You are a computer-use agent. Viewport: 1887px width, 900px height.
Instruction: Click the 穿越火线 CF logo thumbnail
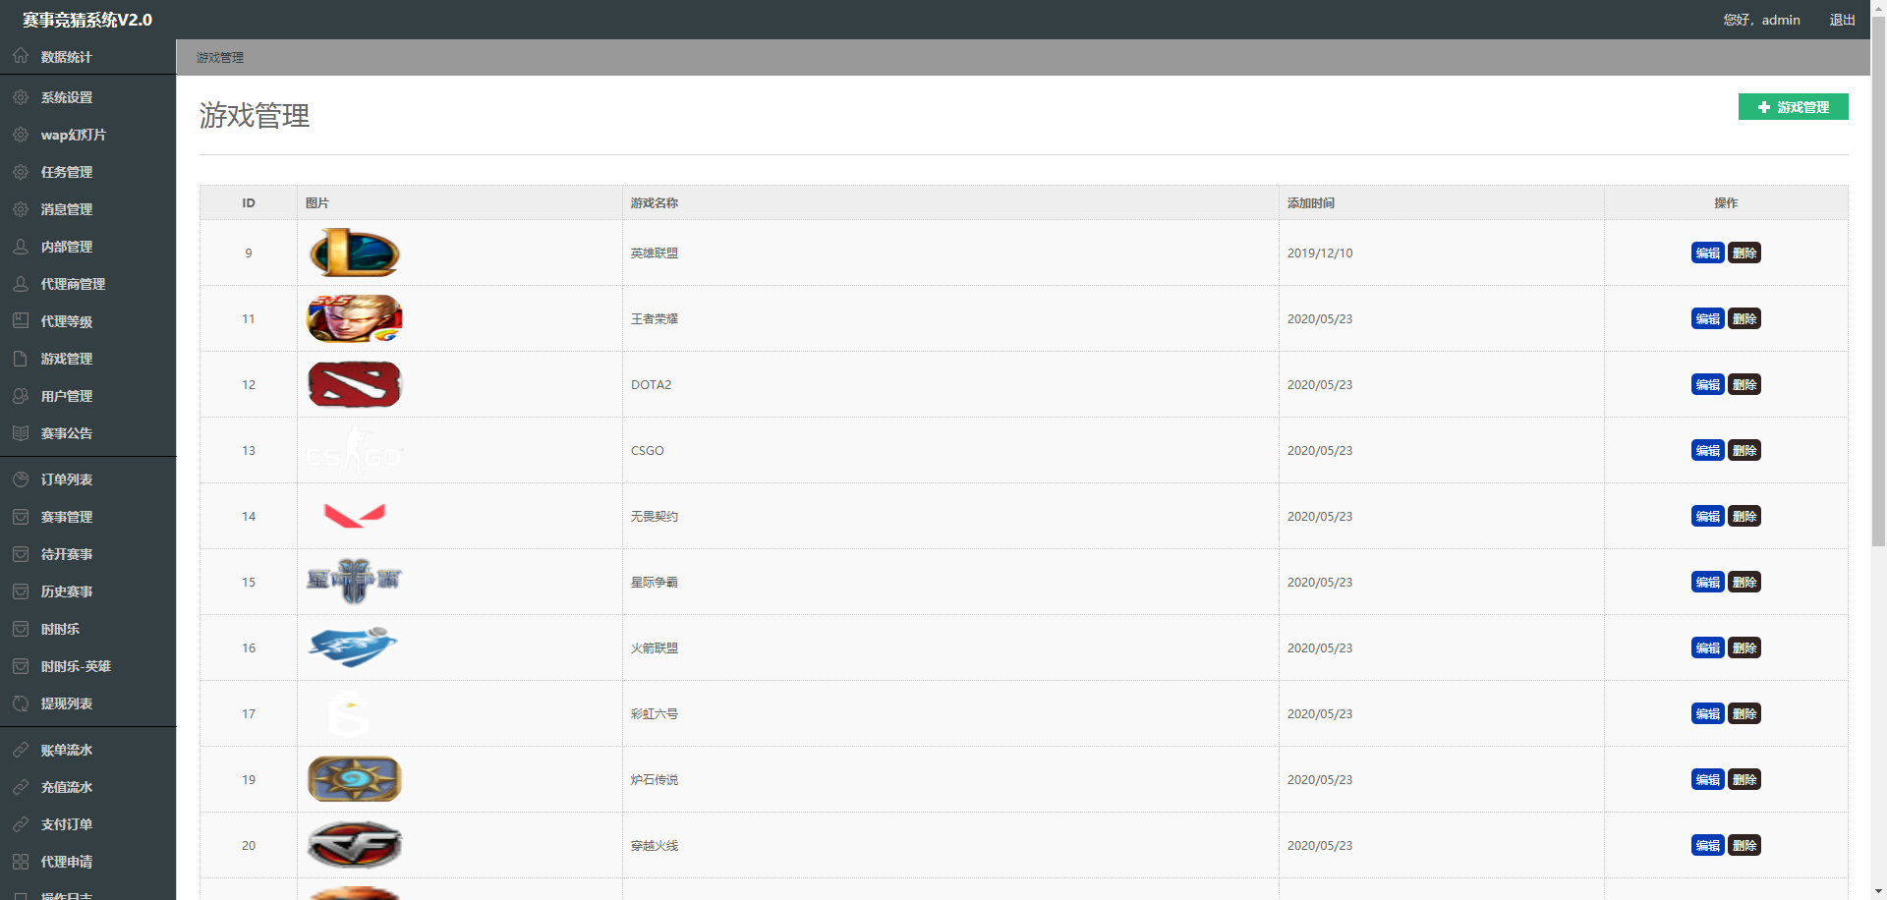(355, 845)
